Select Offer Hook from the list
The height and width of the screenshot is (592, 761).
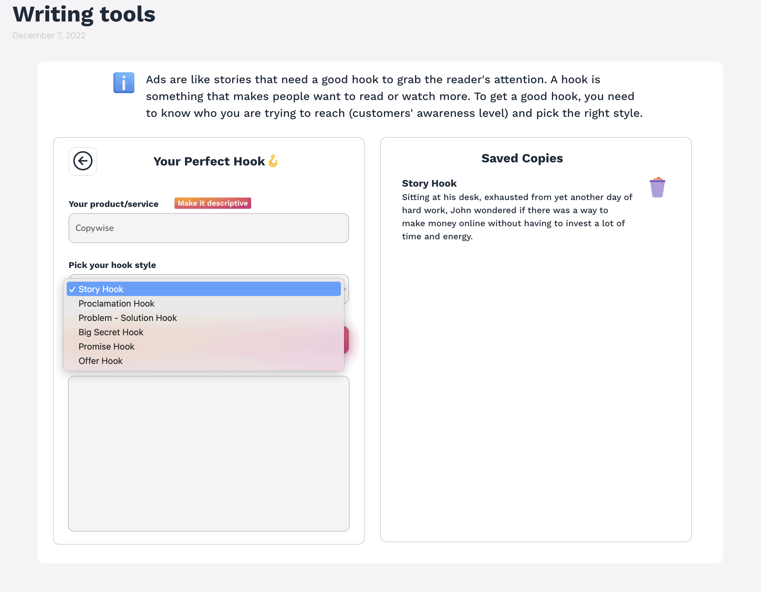pos(203,360)
